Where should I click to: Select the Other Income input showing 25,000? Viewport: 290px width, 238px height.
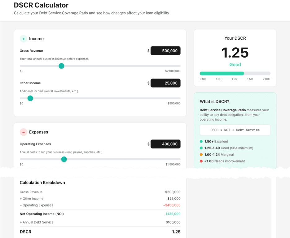click(x=165, y=83)
